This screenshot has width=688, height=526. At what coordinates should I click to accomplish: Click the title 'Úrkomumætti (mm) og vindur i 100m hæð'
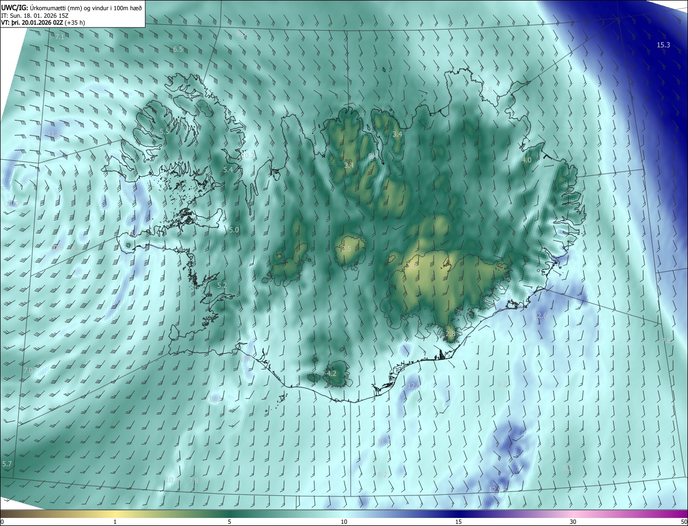pos(86,8)
